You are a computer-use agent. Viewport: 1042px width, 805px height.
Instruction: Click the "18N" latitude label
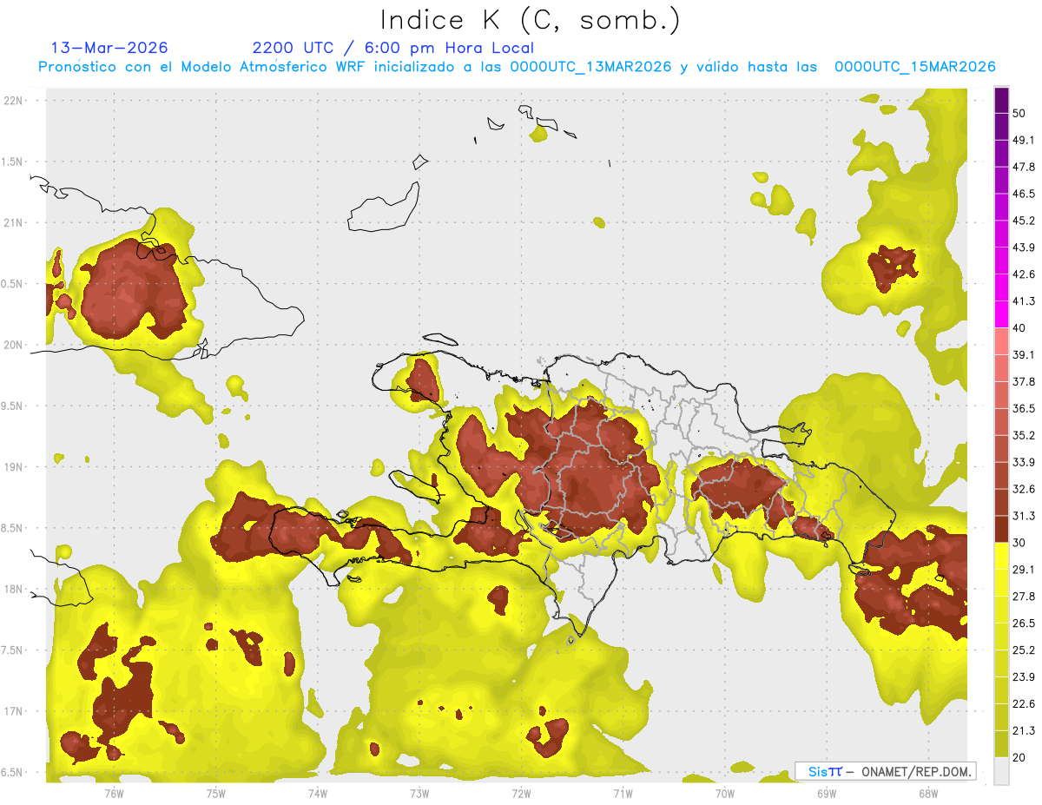12,589
